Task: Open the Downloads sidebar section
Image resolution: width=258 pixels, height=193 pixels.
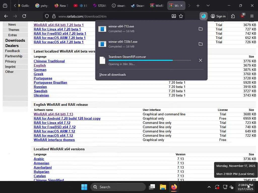Action: [x=15, y=40]
